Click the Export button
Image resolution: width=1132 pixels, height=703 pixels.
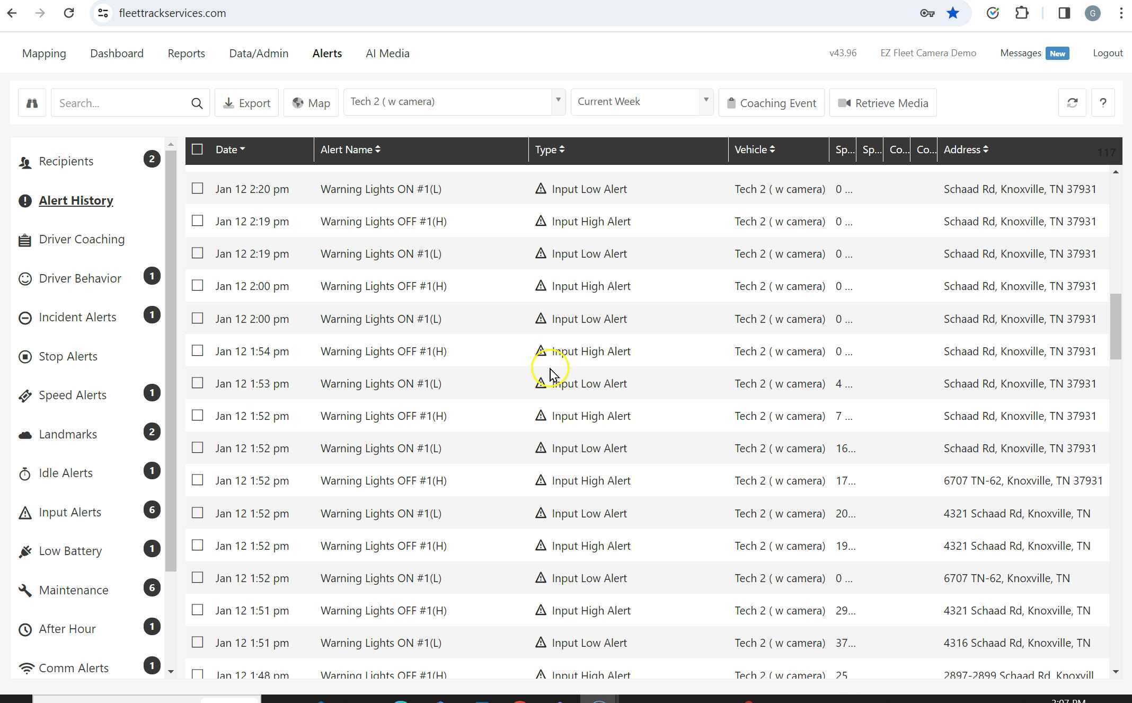pos(246,103)
